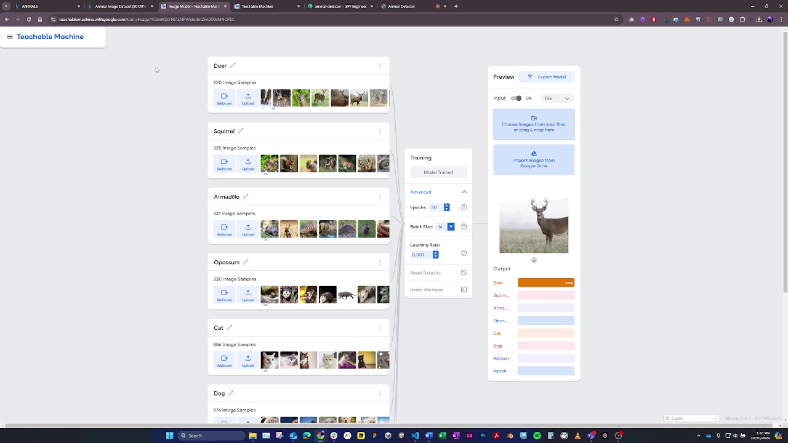The height and width of the screenshot is (443, 788).
Task: Rename the Cat class with pencil icon
Action: point(230,328)
